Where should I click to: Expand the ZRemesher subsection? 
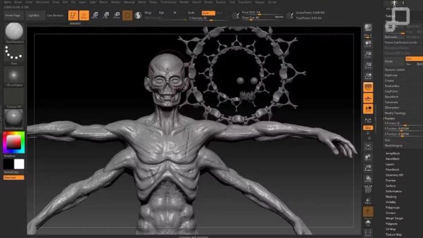[392, 108]
